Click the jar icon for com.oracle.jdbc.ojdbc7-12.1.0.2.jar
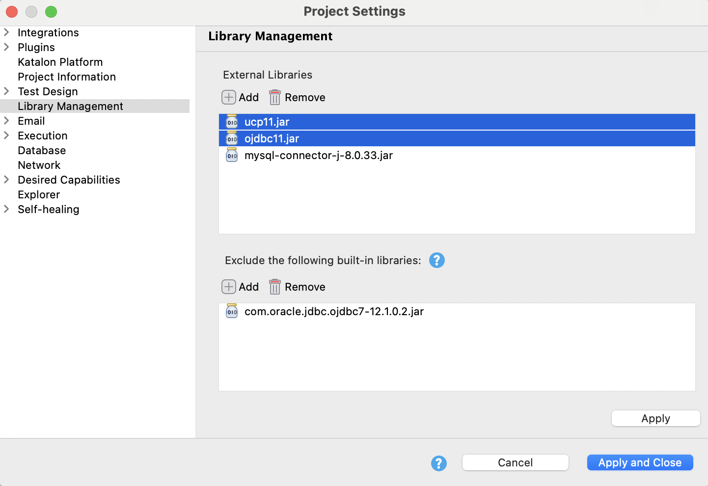The width and height of the screenshot is (708, 486). (232, 311)
